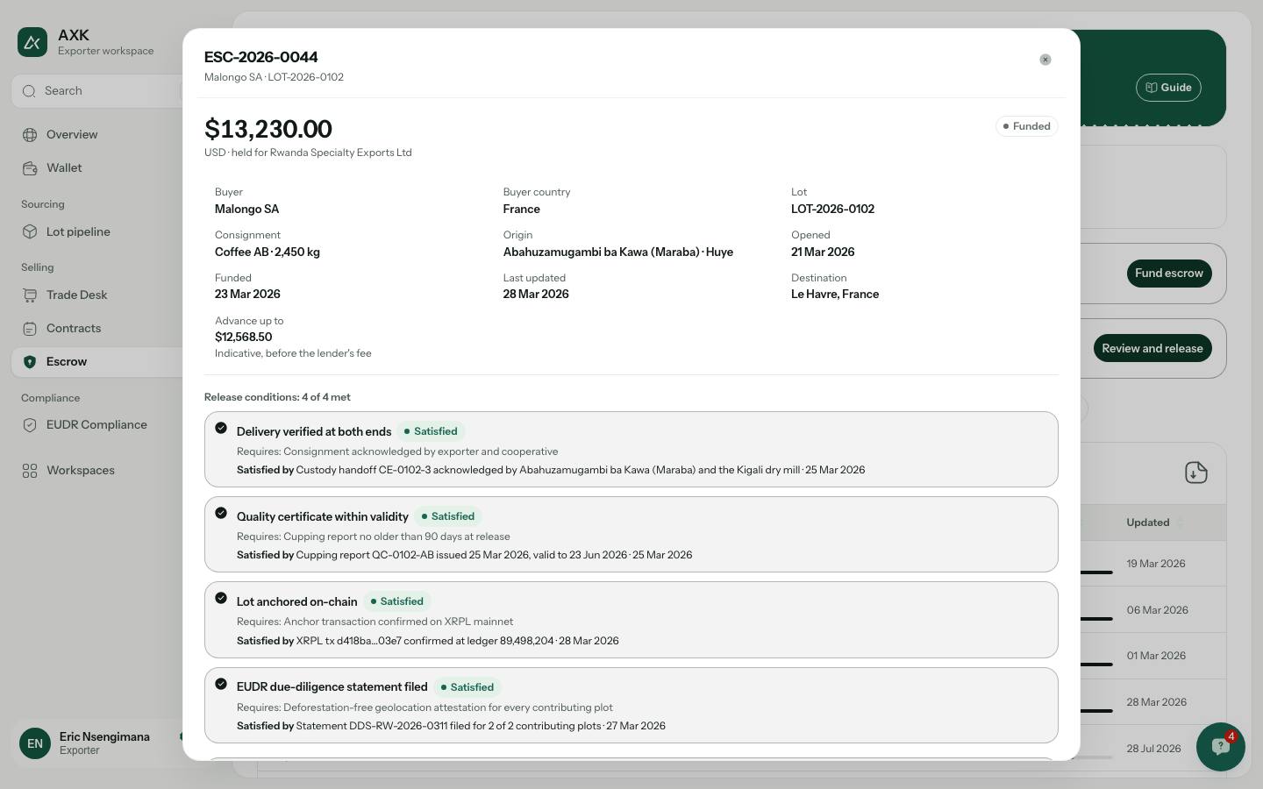Click the Satisfied badge on Delivery verified
This screenshot has width=1263, height=789.
[x=431, y=431]
